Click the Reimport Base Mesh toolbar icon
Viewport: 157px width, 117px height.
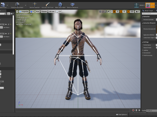(x=17, y=5)
